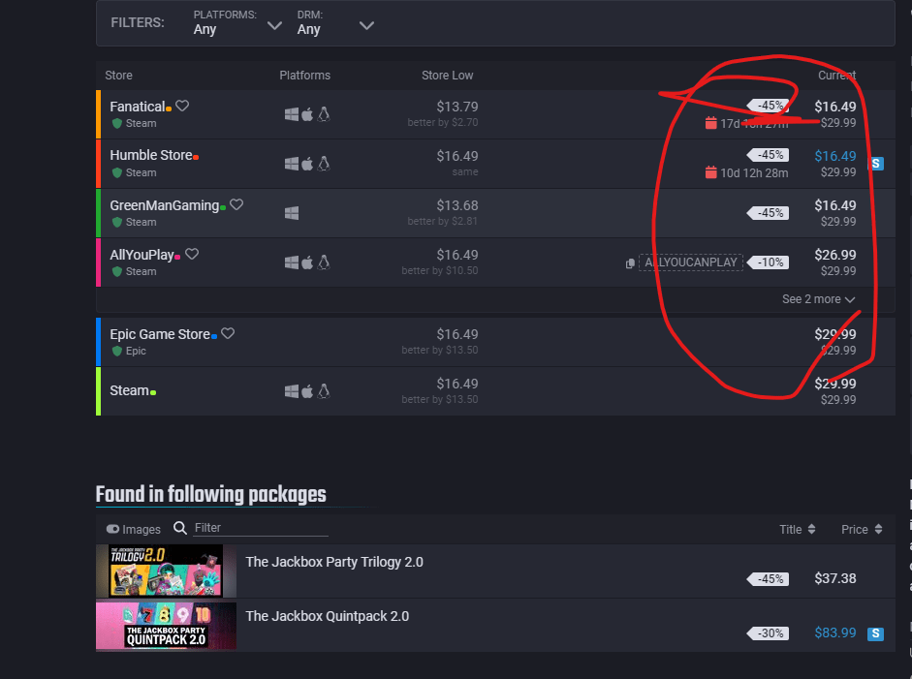Click the Linux icon in the AllYouPlay row
The image size is (912, 679).
click(x=324, y=262)
